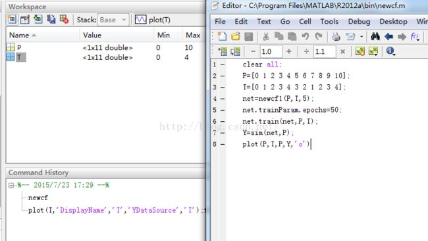Image resolution: width=428 pixels, height=241 pixels.
Task: Click the Import Data icon in Workspace
Action: [38, 20]
